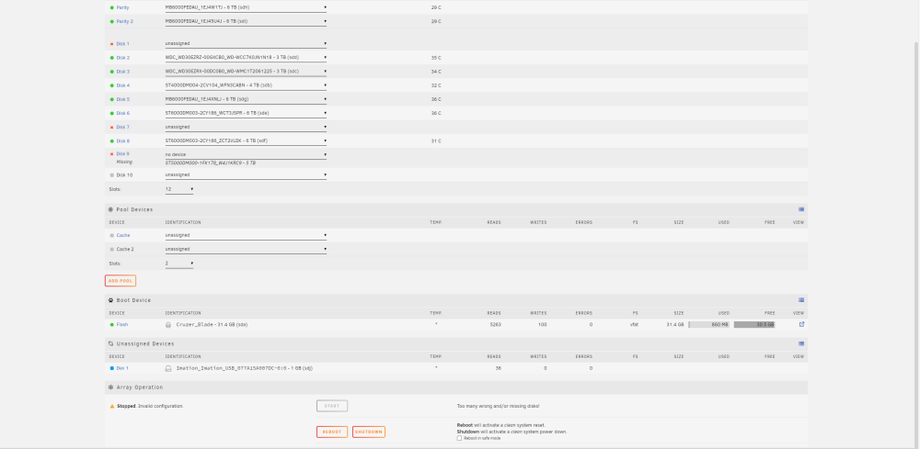Click the green status dot beside Disk 2
Screen dimensions: 920x449
(x=111, y=58)
